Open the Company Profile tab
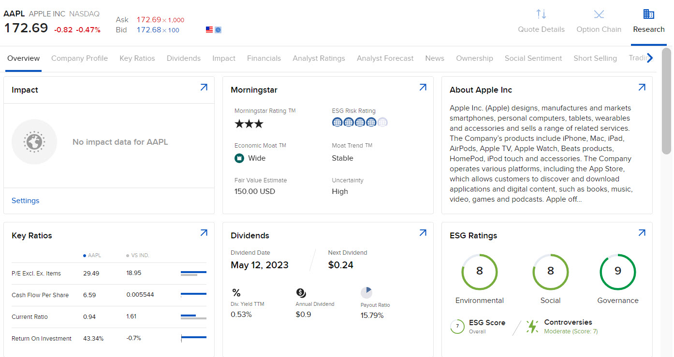The image size is (674, 357). pyautogui.click(x=79, y=58)
